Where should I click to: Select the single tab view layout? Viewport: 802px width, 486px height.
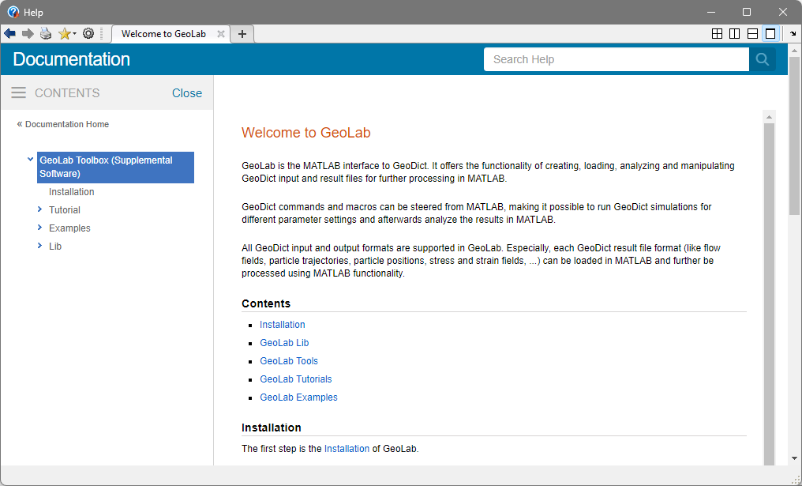(770, 34)
